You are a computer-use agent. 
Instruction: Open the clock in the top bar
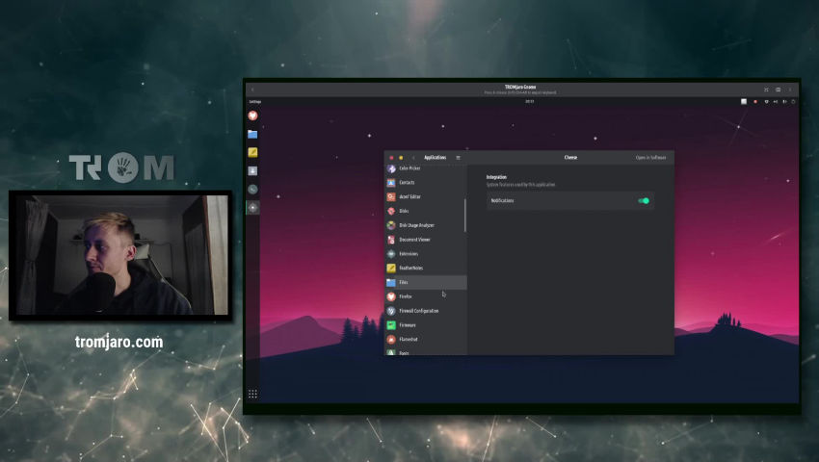[x=529, y=101]
